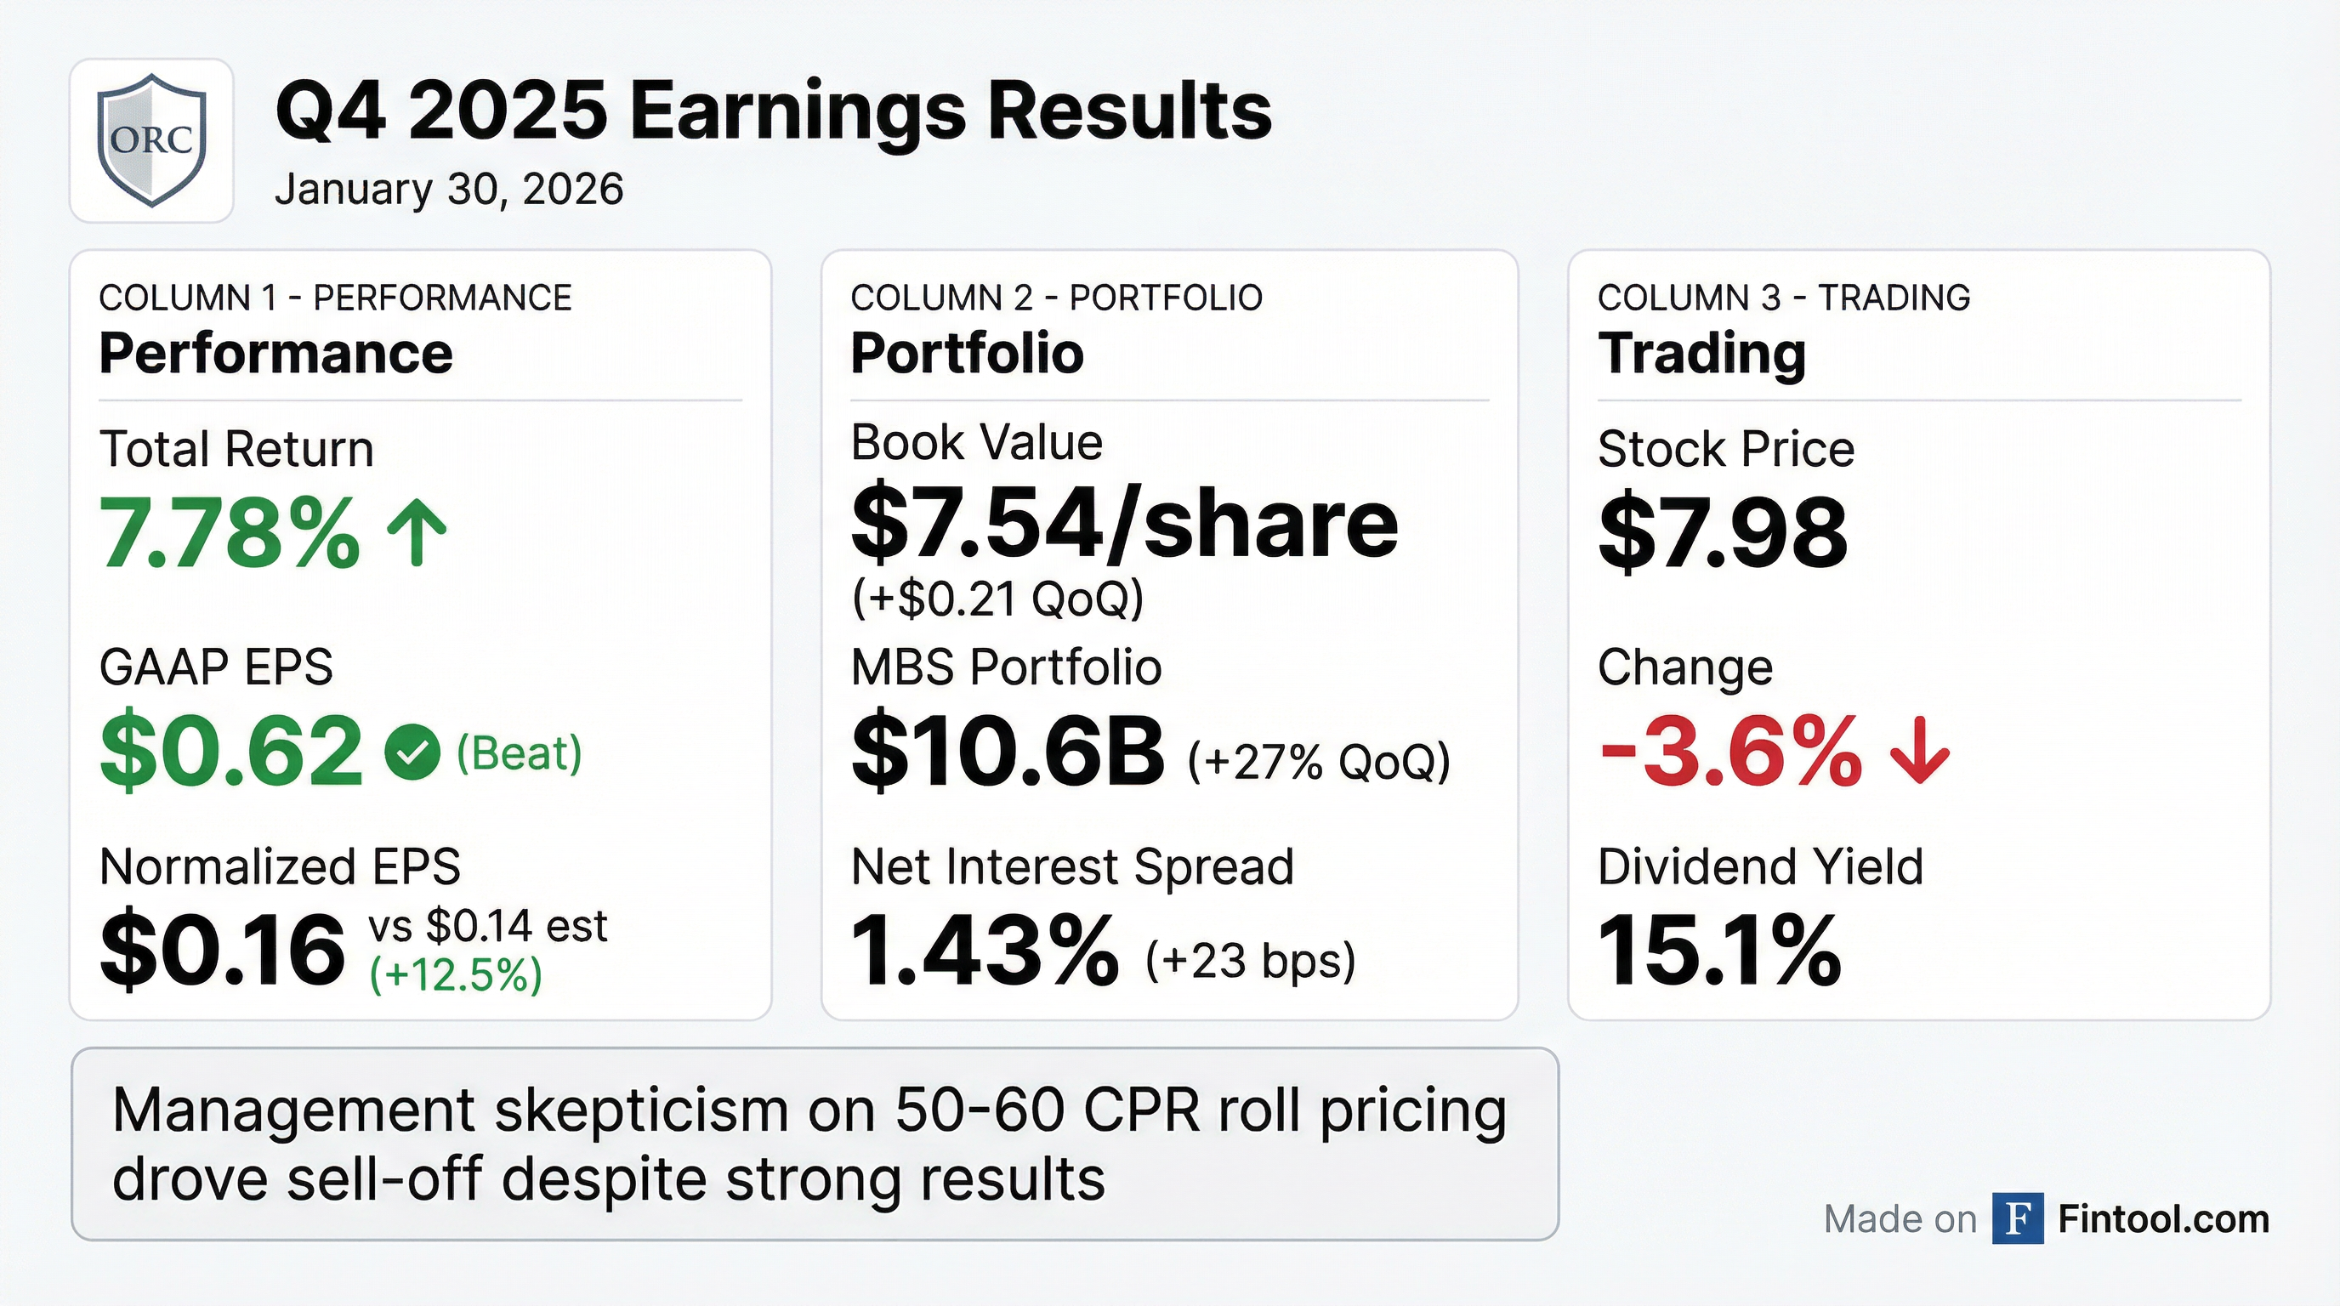Click the 15.1% dividend yield value
Screen dimensions: 2340x1306
pos(1718,950)
